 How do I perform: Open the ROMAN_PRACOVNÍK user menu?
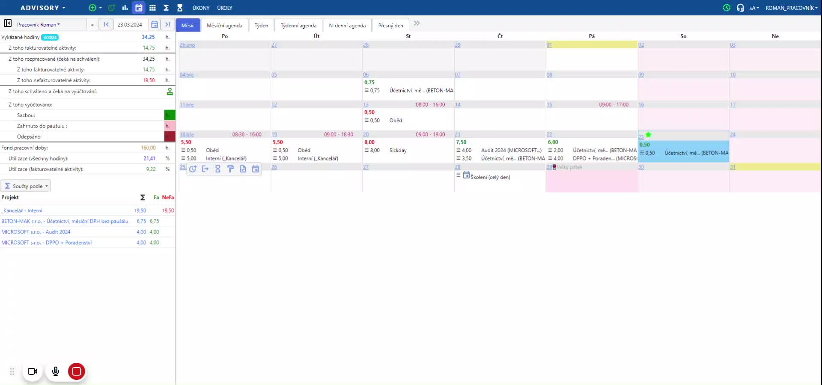pos(791,8)
